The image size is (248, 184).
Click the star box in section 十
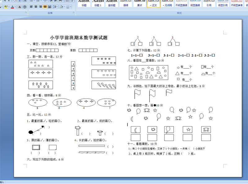pos(188,130)
